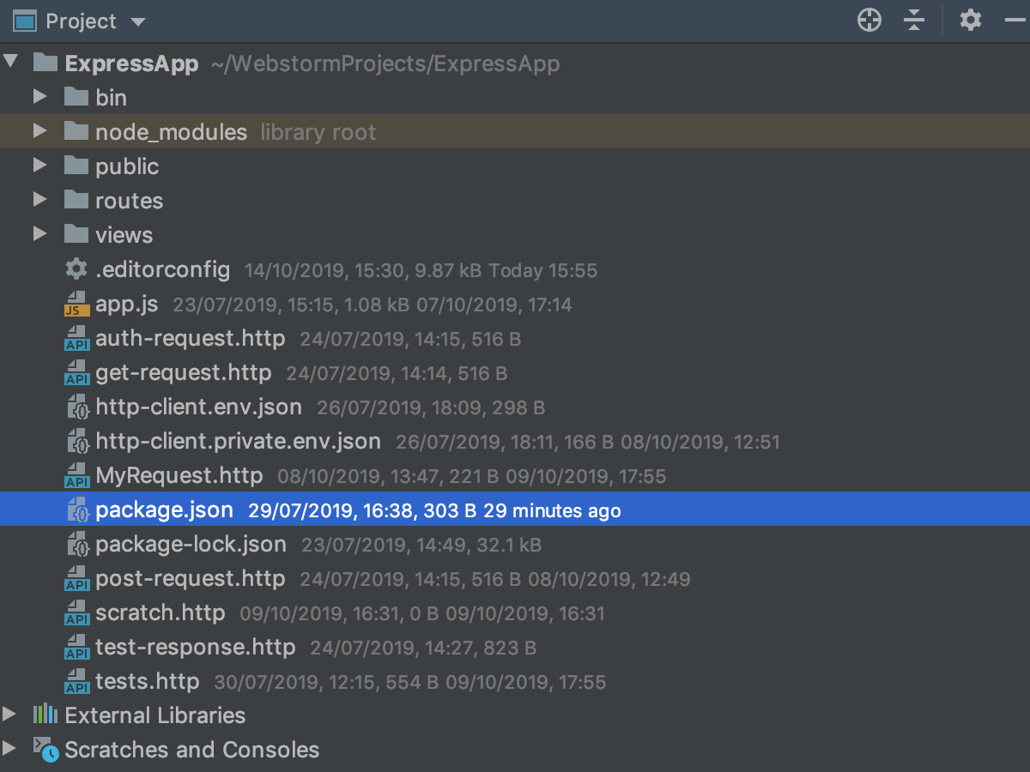Screen dimensions: 1030x772
Task: Expand the bin folder arrow
Action: [x=39, y=97]
